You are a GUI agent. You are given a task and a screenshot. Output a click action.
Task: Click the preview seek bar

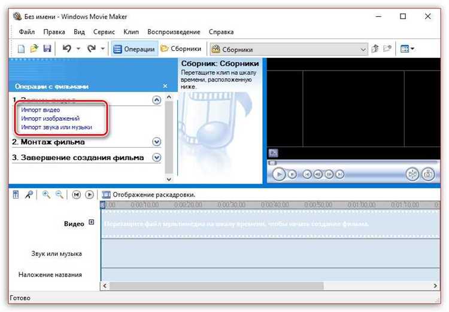click(x=353, y=163)
